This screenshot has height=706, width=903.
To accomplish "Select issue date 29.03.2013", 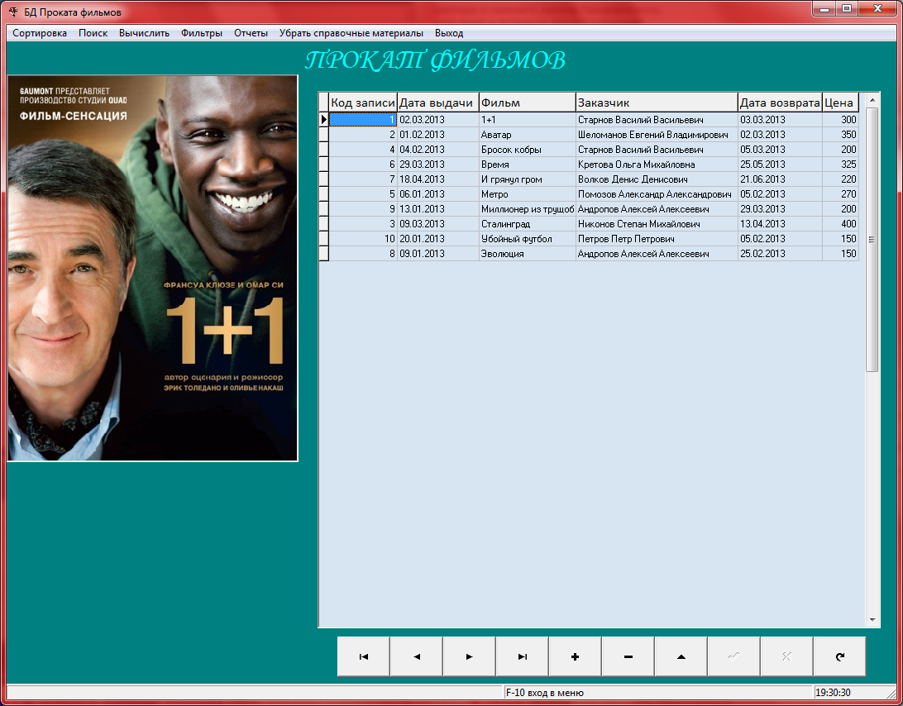I will [x=437, y=165].
